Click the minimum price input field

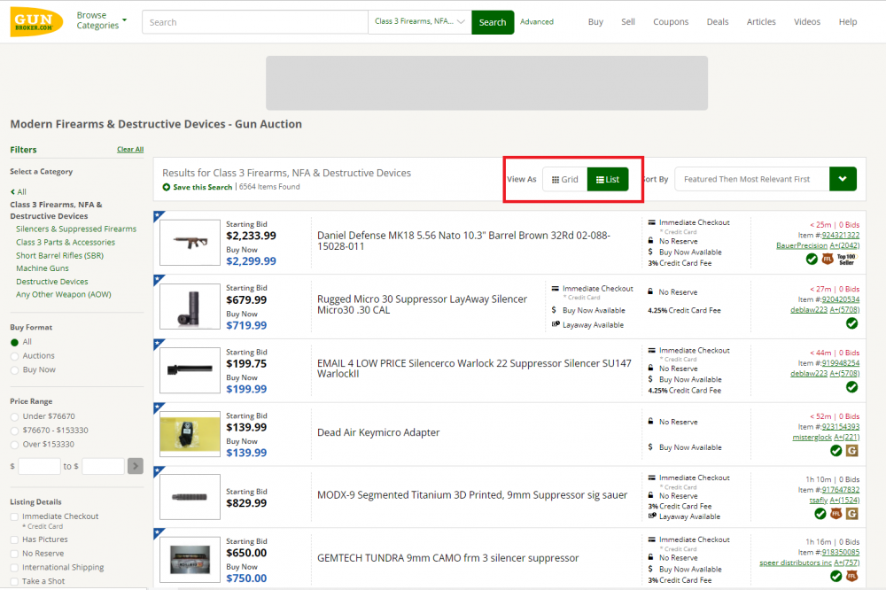pyautogui.click(x=40, y=466)
